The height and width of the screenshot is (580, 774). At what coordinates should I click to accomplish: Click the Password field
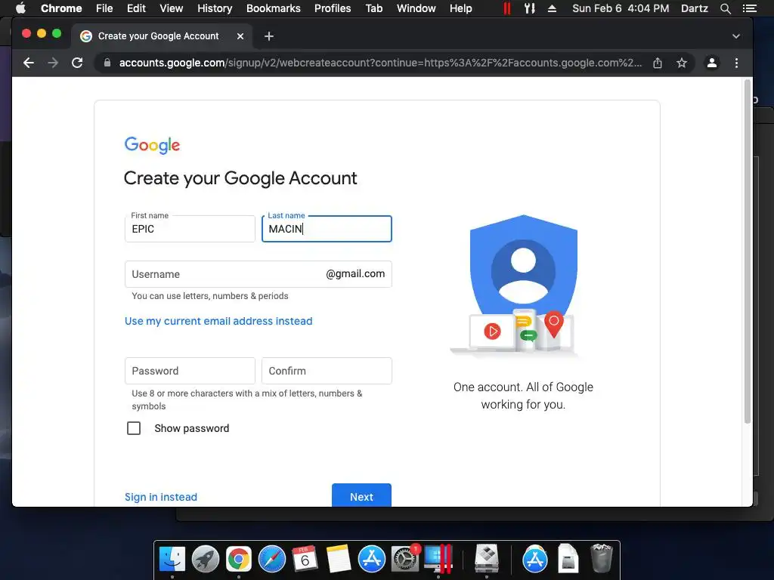(x=190, y=371)
